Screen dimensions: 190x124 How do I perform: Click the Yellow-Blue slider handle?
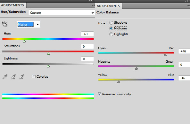click(119, 82)
